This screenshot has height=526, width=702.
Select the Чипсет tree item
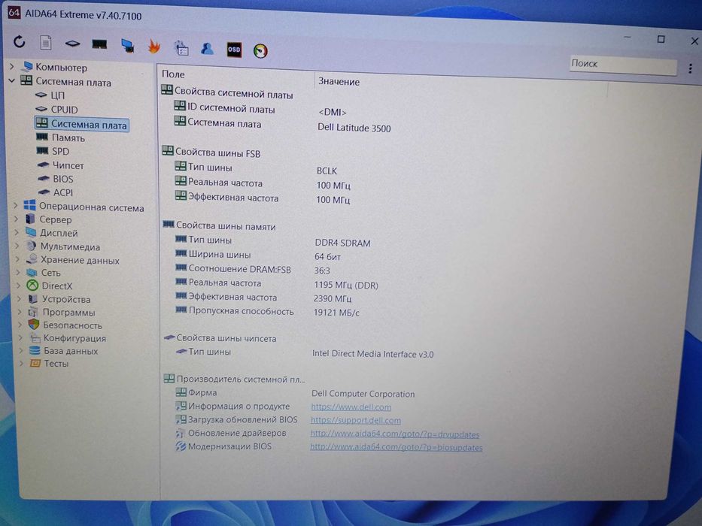point(68,165)
